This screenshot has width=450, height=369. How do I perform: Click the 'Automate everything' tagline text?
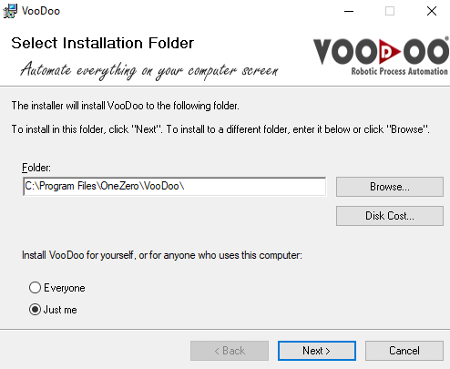click(148, 70)
